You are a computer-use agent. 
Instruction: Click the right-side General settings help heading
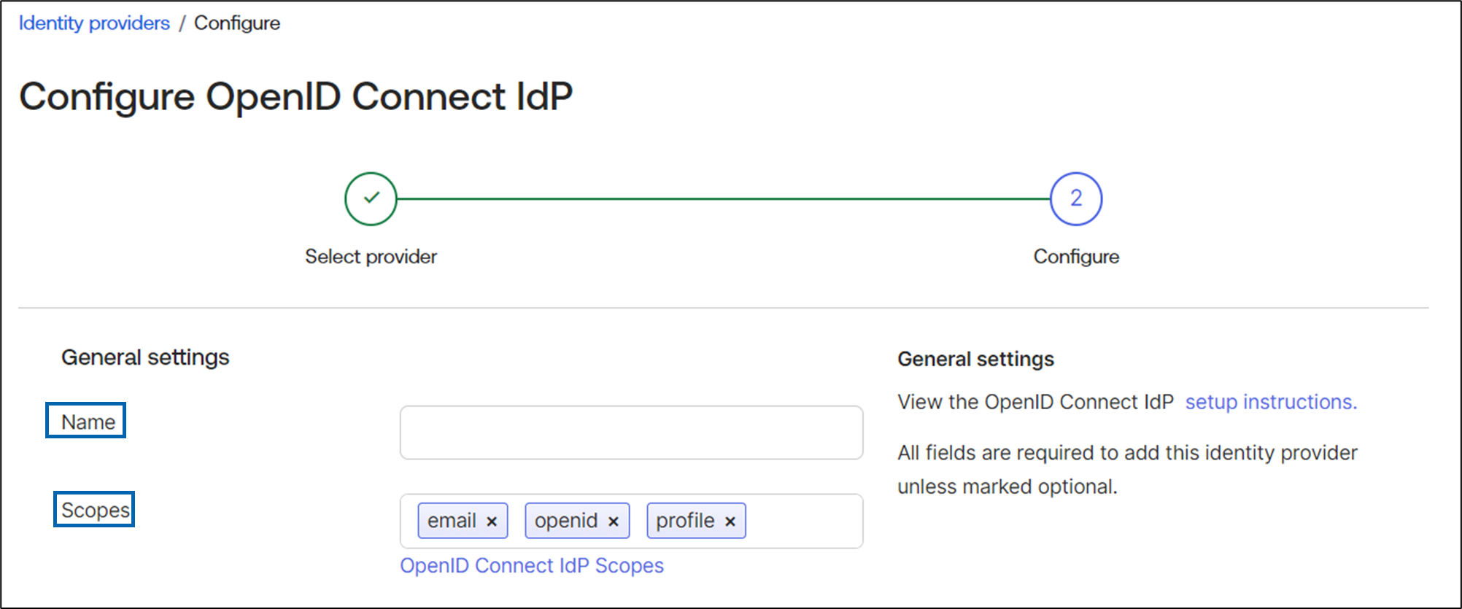[975, 359]
